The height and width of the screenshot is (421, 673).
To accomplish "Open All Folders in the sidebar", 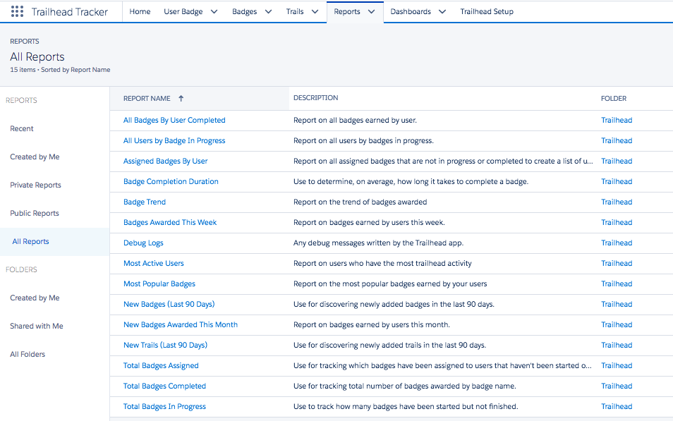I will (28, 355).
